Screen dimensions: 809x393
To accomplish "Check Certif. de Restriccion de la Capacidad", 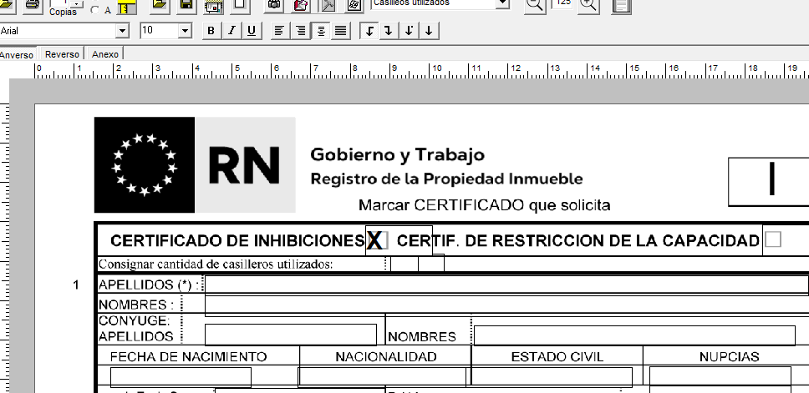I will click(773, 240).
